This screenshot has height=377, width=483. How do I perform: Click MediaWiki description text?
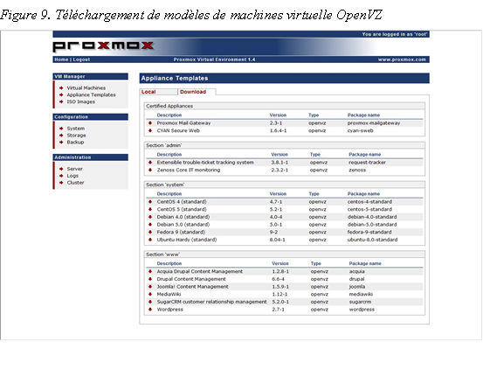point(169,294)
